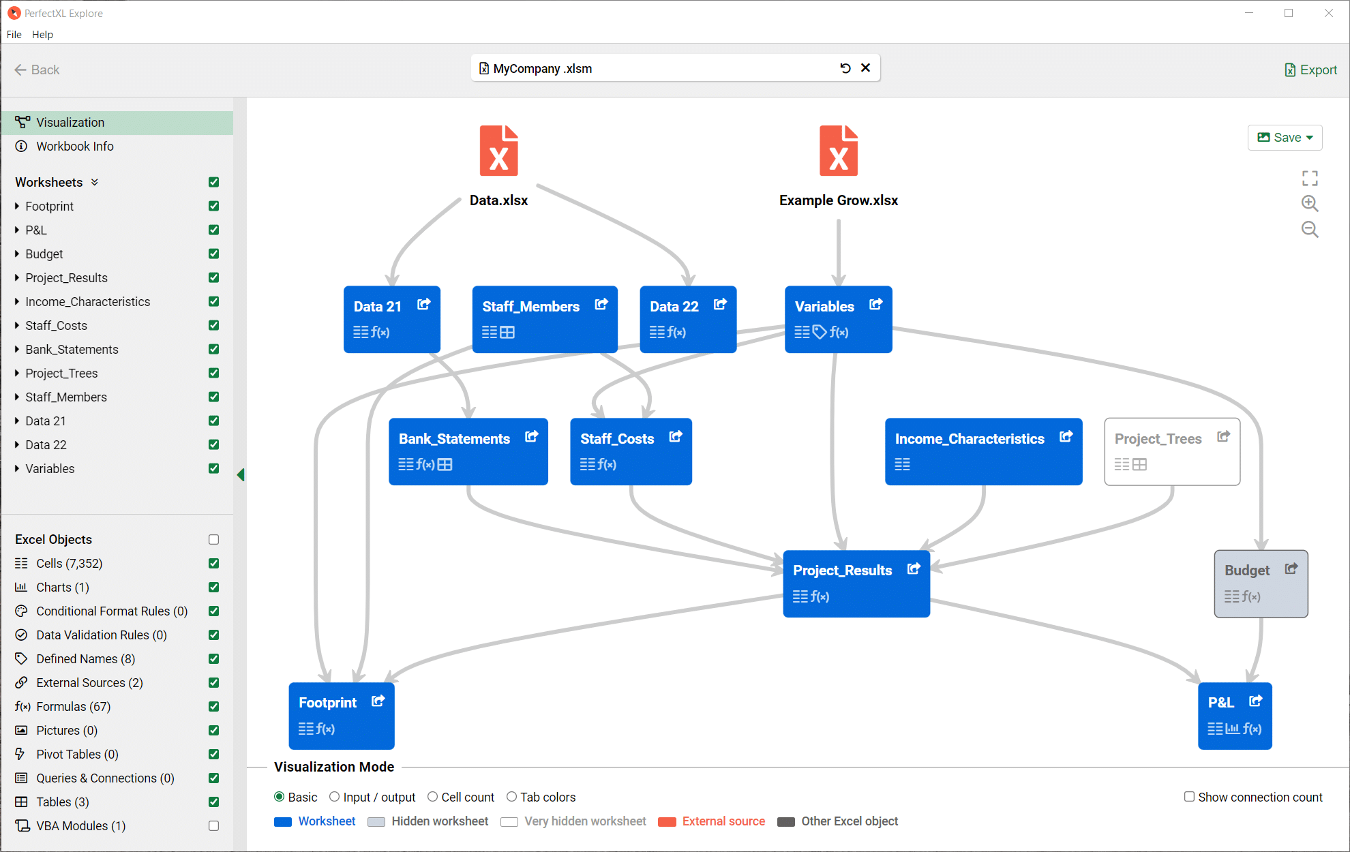This screenshot has height=852, width=1350.
Task: Collapse sidebar with the green arrow
Action: point(241,475)
